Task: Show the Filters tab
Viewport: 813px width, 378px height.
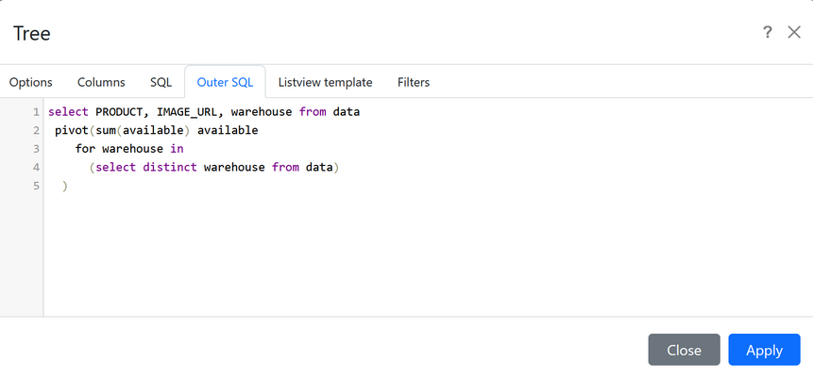Action: pos(414,82)
